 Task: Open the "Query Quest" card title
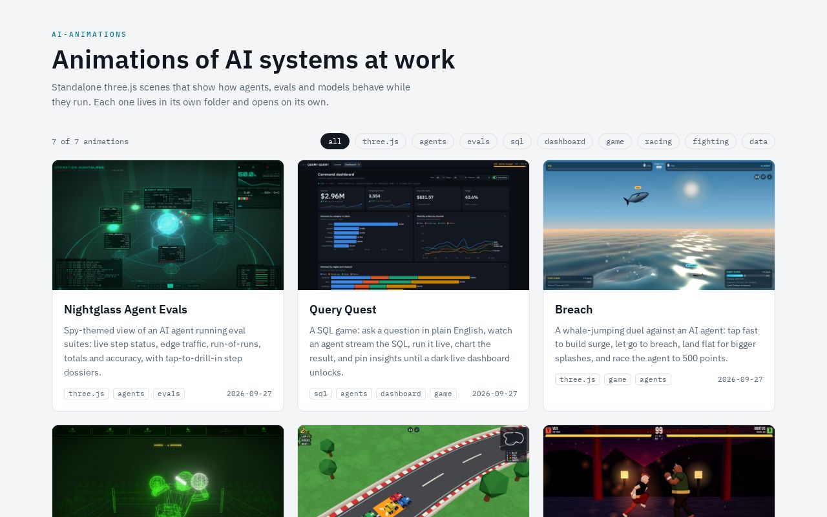point(343,310)
